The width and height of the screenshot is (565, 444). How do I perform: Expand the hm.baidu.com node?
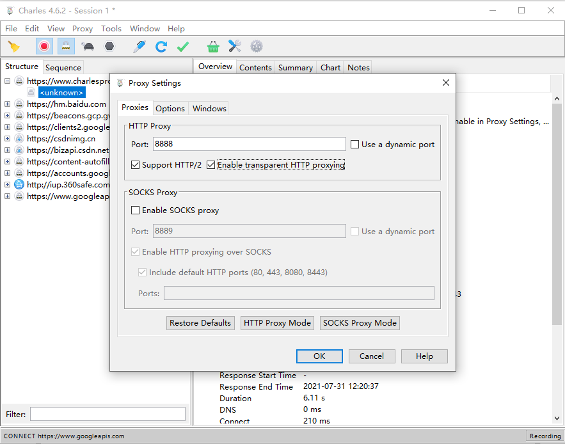7,104
